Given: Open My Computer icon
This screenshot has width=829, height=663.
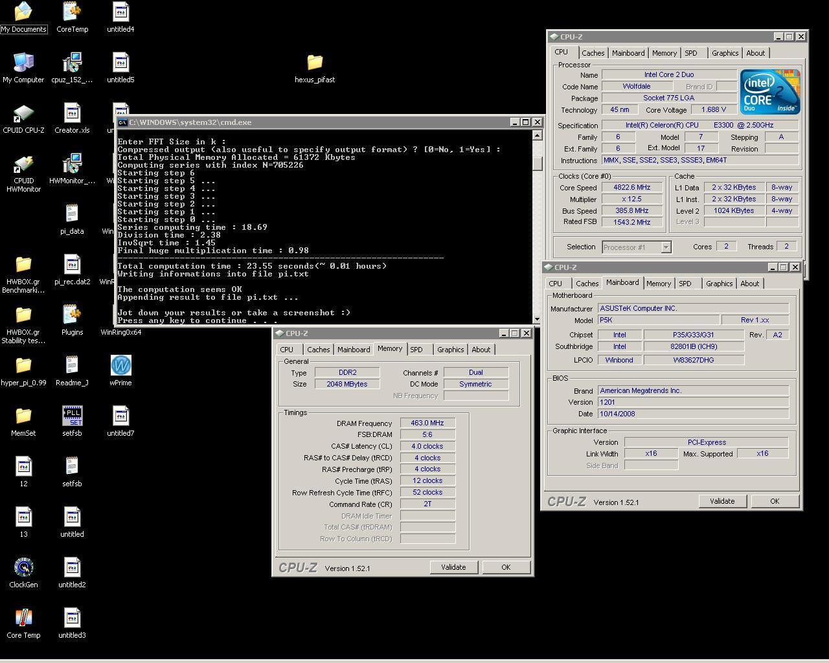Looking at the screenshot, I should [x=23, y=68].
